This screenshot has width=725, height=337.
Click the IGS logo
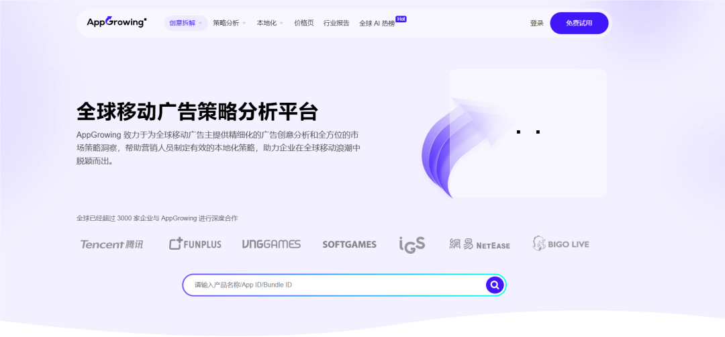click(x=412, y=244)
